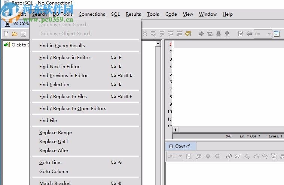Choose Find Previous in Editor
Viewport: 284px width, 185px height.
[85, 75]
